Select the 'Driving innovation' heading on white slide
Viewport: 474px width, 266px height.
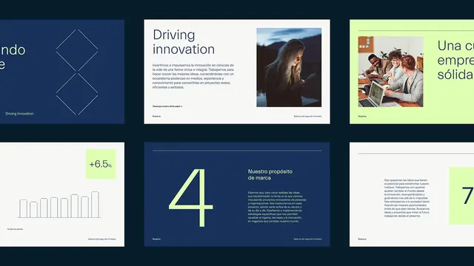click(x=184, y=42)
